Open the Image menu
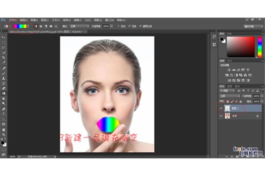Image resolution: width=265 pixels, height=176 pixels. coord(34,20)
